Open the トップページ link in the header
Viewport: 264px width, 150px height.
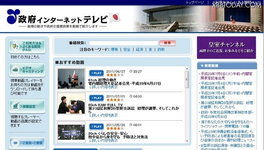[195, 2]
